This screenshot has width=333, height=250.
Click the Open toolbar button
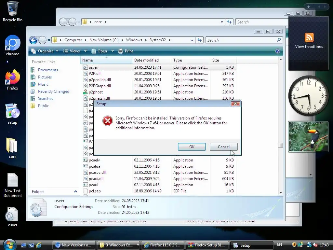click(99, 51)
